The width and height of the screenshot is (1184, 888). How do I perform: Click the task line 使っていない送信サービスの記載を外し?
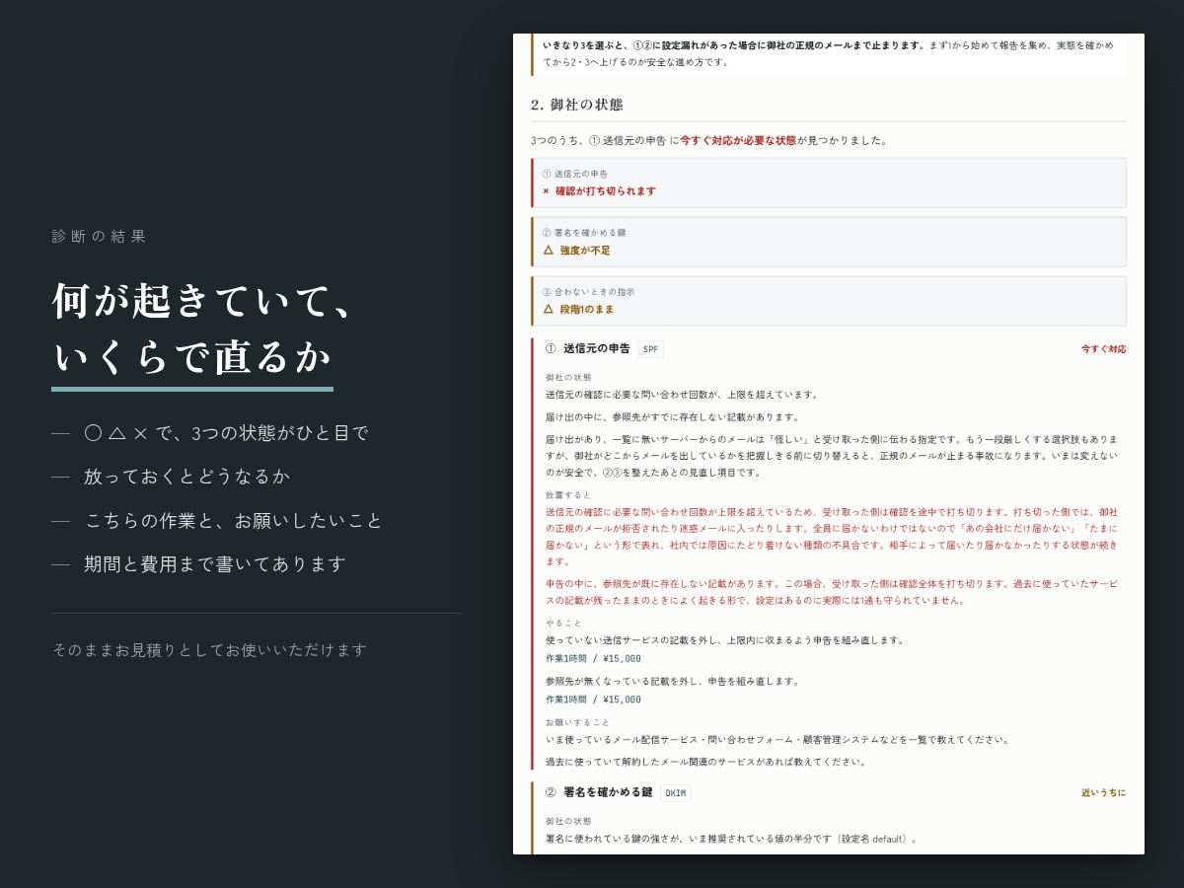(x=725, y=640)
